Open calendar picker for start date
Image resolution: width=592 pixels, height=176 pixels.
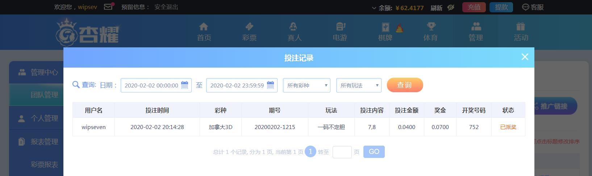click(184, 85)
